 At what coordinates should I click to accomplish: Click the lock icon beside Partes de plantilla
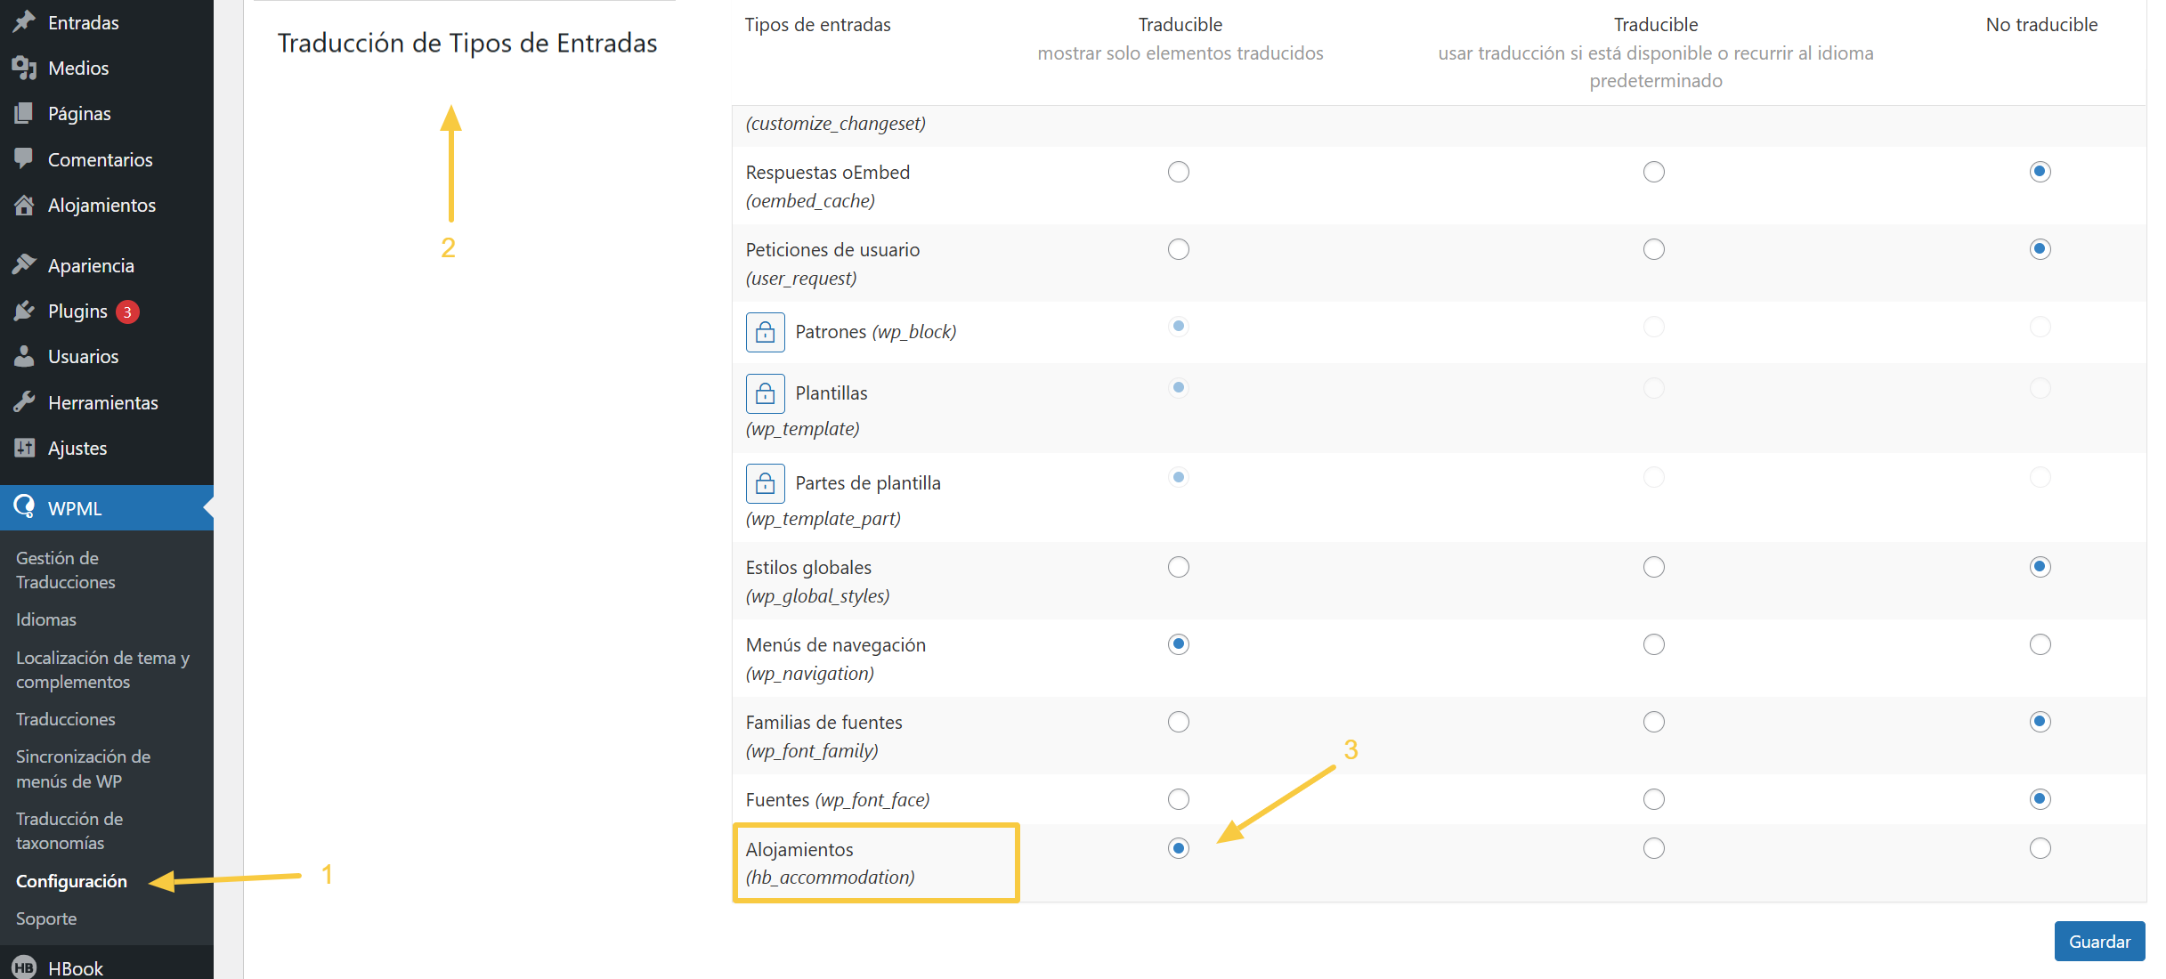point(765,483)
